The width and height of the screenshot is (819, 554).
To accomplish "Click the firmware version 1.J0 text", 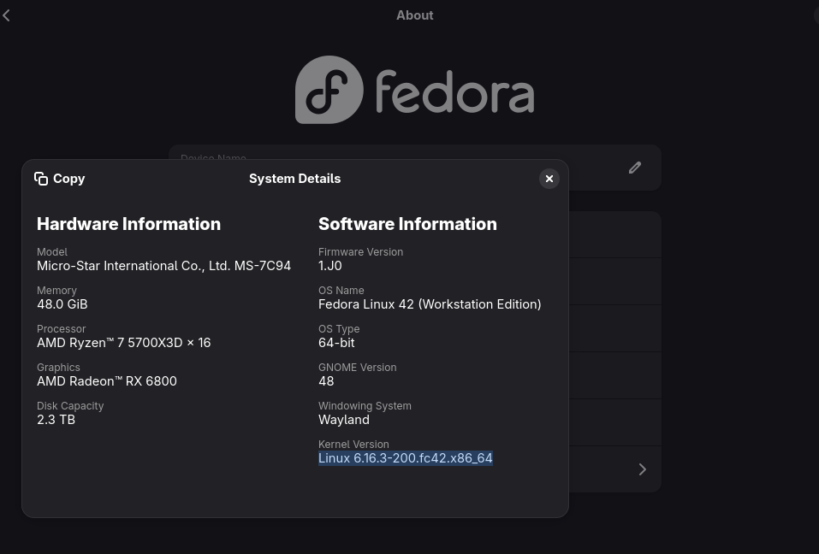I will pos(330,266).
